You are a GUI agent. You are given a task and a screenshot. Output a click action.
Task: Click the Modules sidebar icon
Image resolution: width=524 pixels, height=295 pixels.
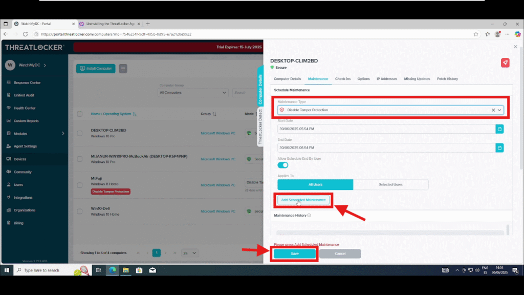pos(9,134)
